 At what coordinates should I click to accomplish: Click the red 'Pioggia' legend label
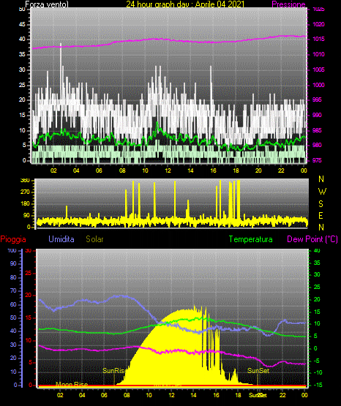point(13,239)
